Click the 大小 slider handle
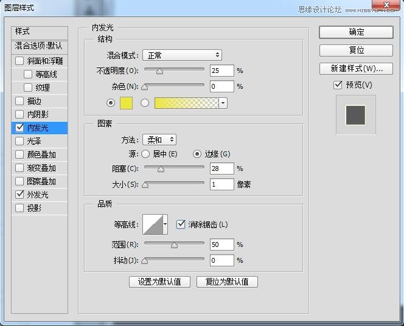Viewport: 404px width, 326px height. coord(145,185)
